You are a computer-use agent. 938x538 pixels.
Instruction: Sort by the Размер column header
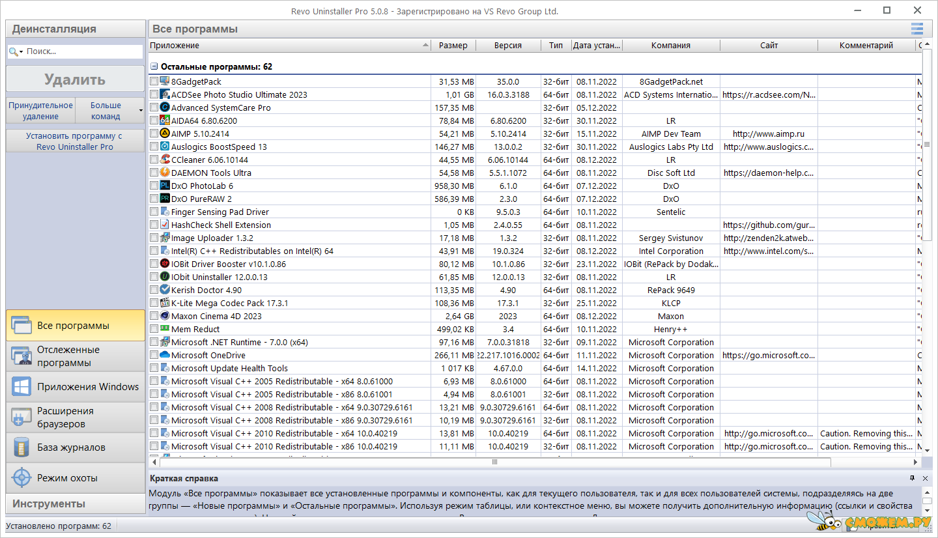pyautogui.click(x=453, y=46)
